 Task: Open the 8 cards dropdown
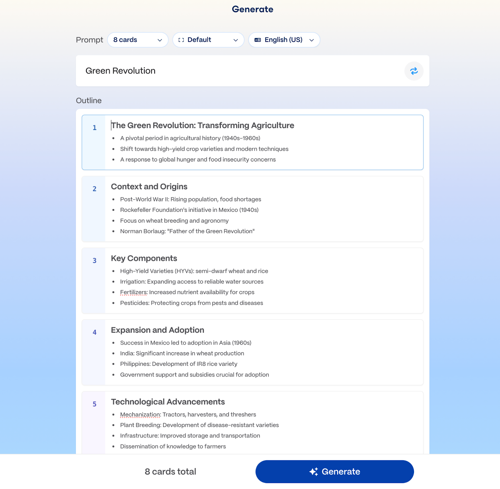pos(138,40)
